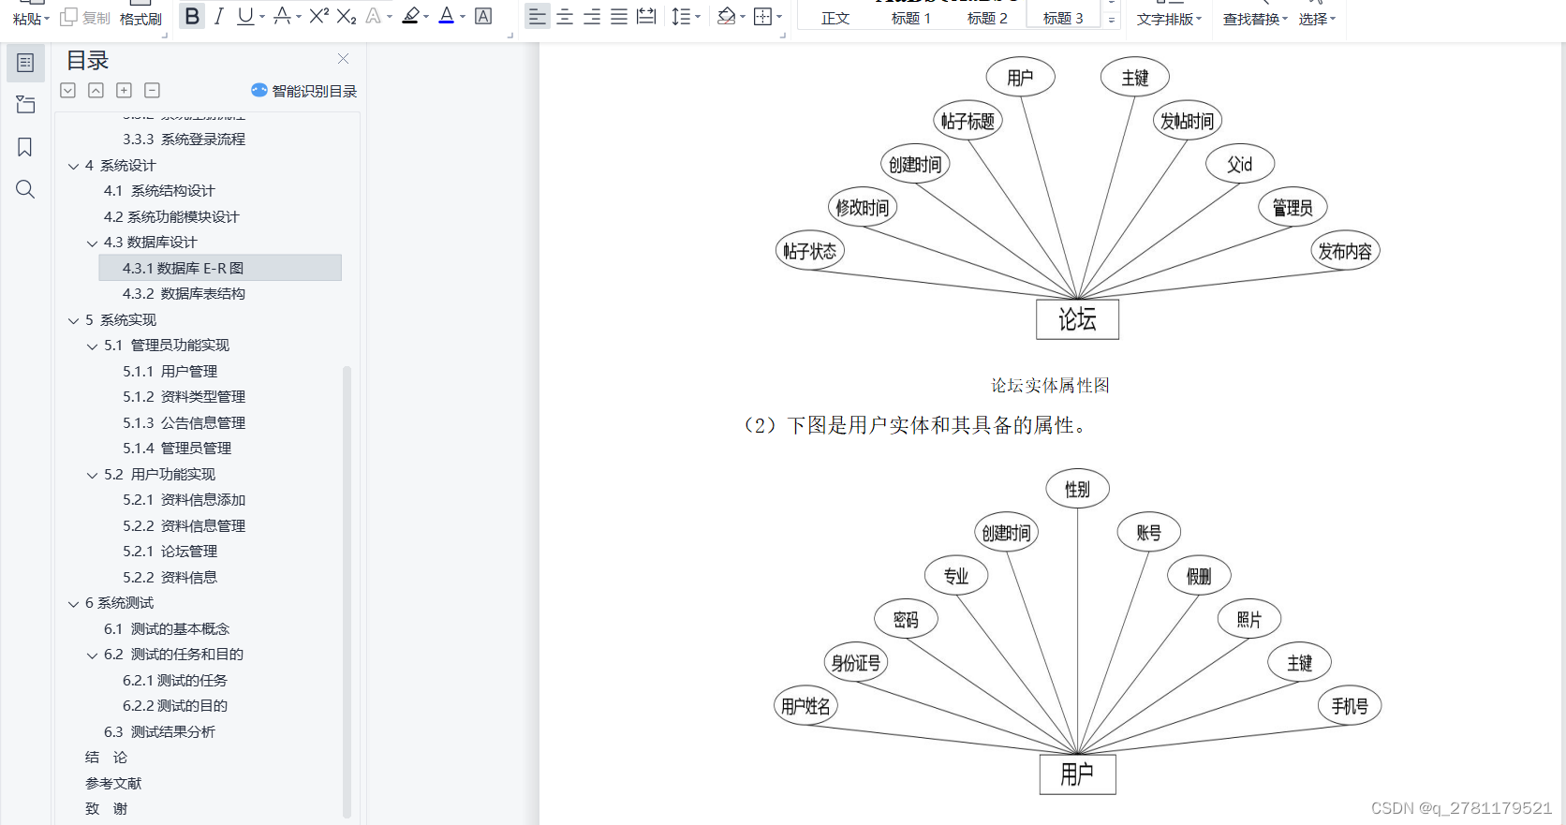Click 智能识别目录 button
The image size is (1566, 825).
pos(304,91)
